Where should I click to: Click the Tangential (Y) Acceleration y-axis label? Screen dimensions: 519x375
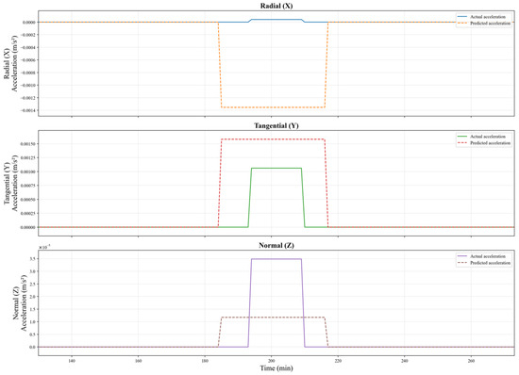coord(10,183)
